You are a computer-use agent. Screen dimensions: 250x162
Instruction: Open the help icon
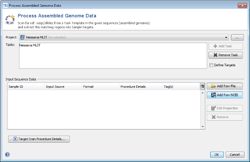point(7,154)
